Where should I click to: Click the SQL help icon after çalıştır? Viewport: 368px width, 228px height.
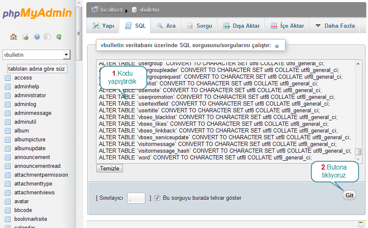coord(277,46)
